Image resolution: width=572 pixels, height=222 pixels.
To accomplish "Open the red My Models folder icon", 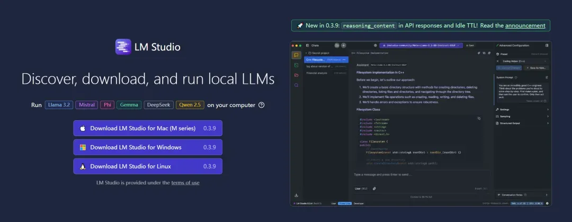I will 296,75.
